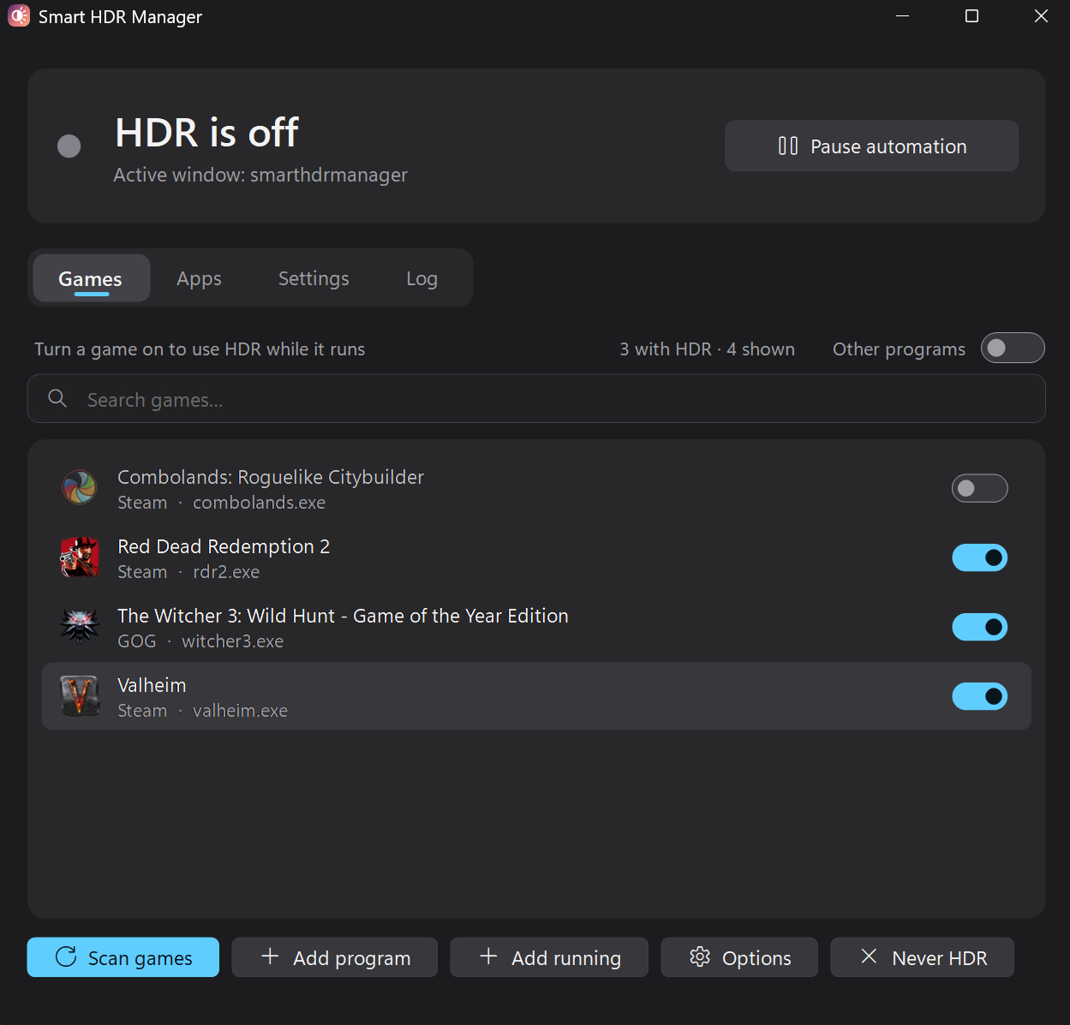1070x1025 pixels.
Task: Click the Combolands game icon
Action: point(80,488)
